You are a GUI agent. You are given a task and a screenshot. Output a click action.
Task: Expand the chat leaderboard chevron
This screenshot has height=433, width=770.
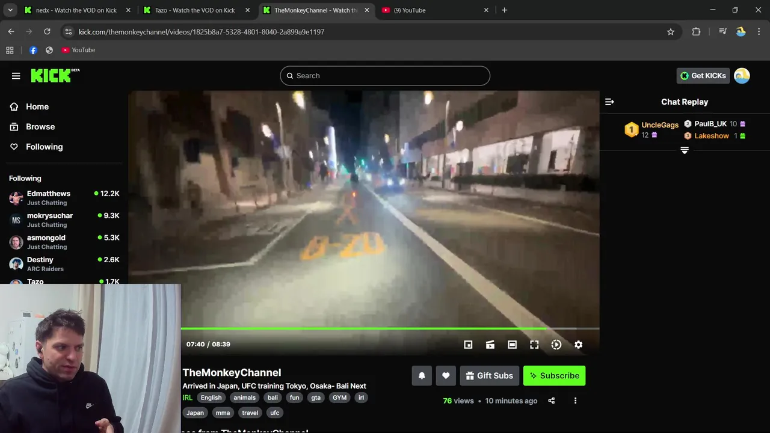coord(685,150)
